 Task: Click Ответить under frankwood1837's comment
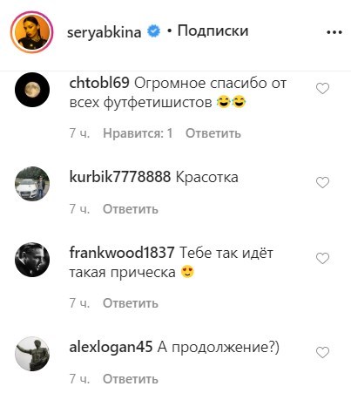tap(131, 303)
